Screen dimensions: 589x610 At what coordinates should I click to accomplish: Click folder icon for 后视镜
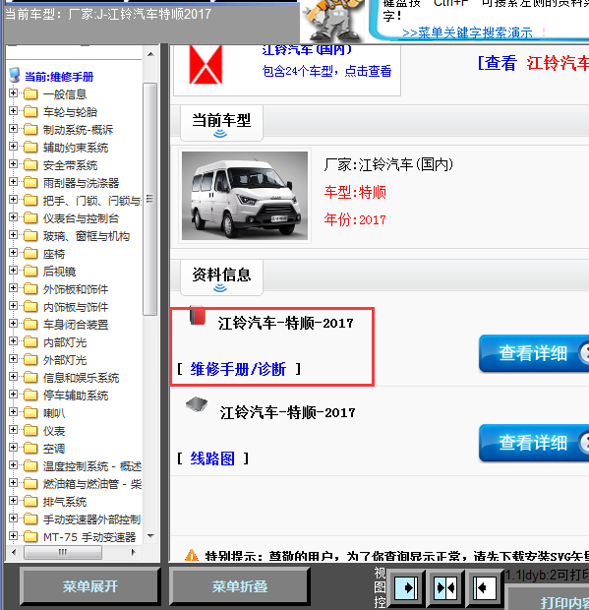pyautogui.click(x=30, y=272)
